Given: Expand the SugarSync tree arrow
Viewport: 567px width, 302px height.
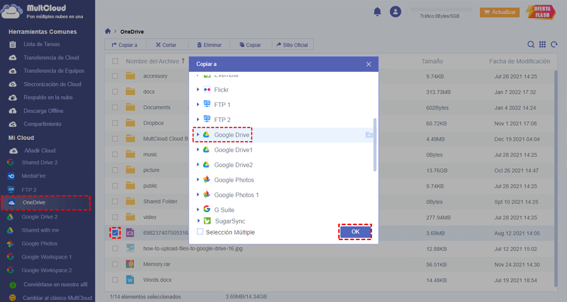Looking at the screenshot, I should coord(198,221).
